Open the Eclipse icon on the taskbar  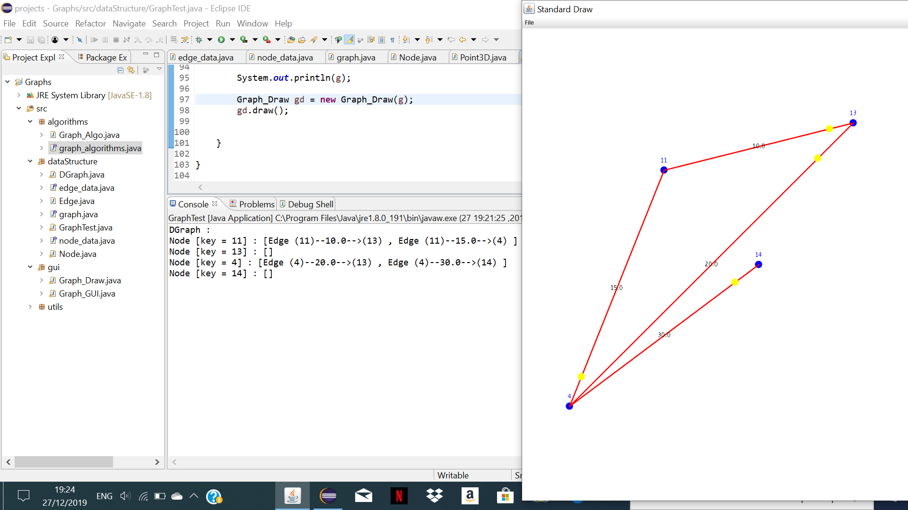click(328, 495)
